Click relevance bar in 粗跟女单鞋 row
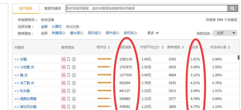This screenshot has width=241, height=110. pos(104,98)
